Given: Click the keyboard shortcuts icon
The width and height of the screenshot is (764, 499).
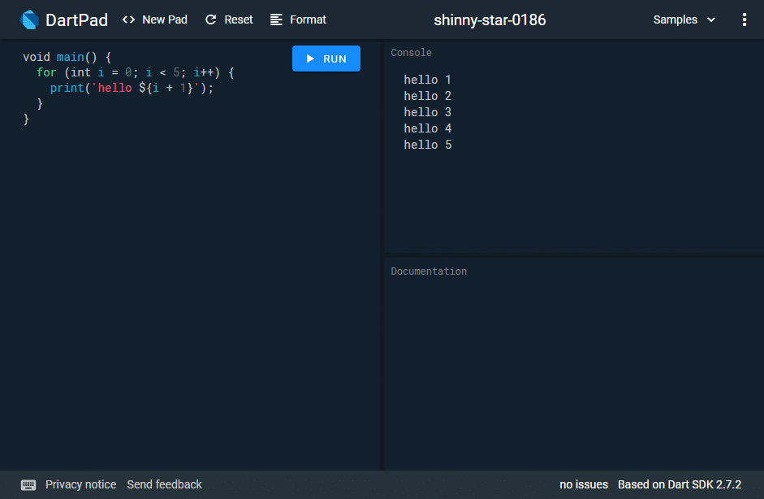Looking at the screenshot, I should 28,484.
